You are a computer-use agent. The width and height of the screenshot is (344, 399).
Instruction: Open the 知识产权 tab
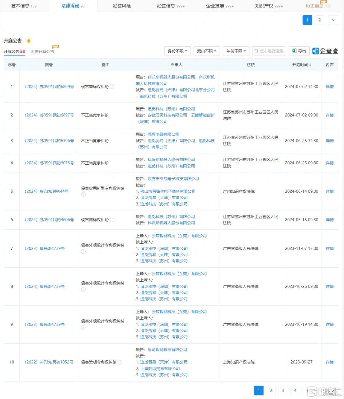click(269, 6)
